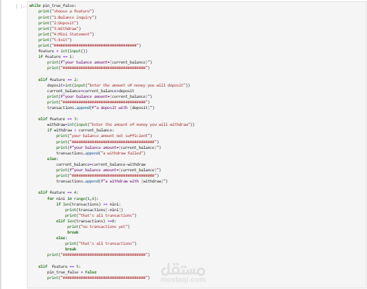Click "your balance amount not sufficient" print line
The width and height of the screenshot is (367, 289).
[104, 136]
